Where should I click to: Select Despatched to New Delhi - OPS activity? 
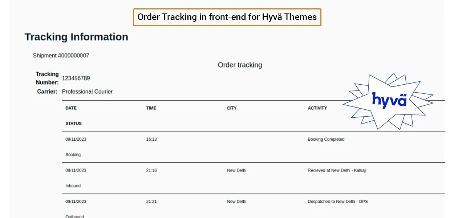point(337,202)
